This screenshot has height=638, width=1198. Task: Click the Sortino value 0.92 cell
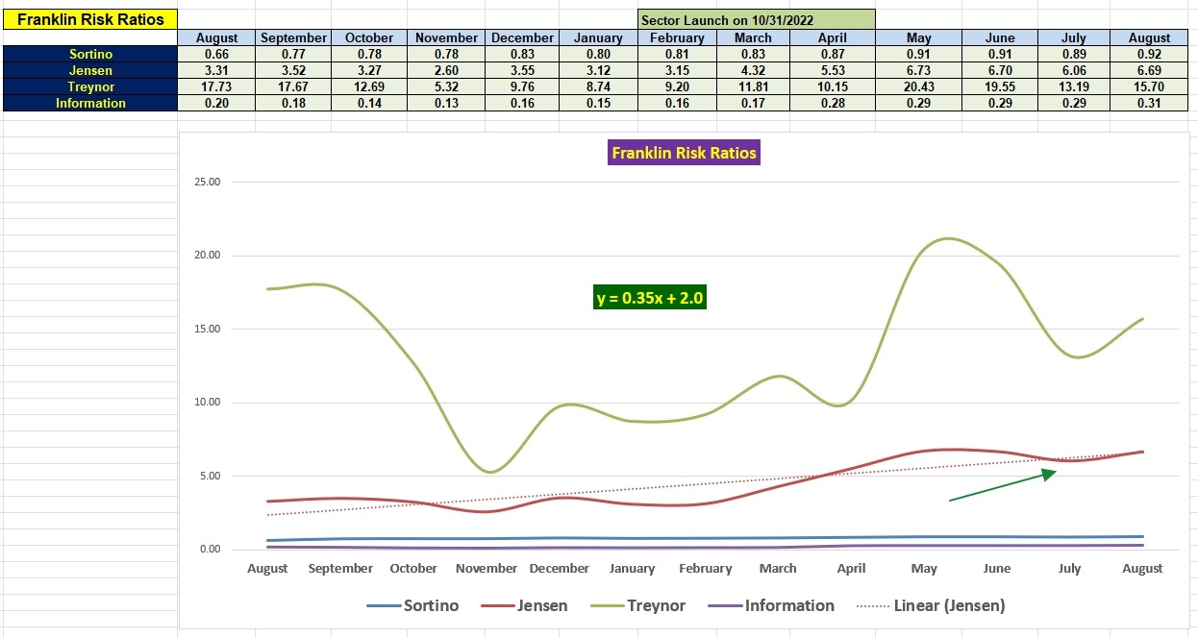[x=1149, y=54]
